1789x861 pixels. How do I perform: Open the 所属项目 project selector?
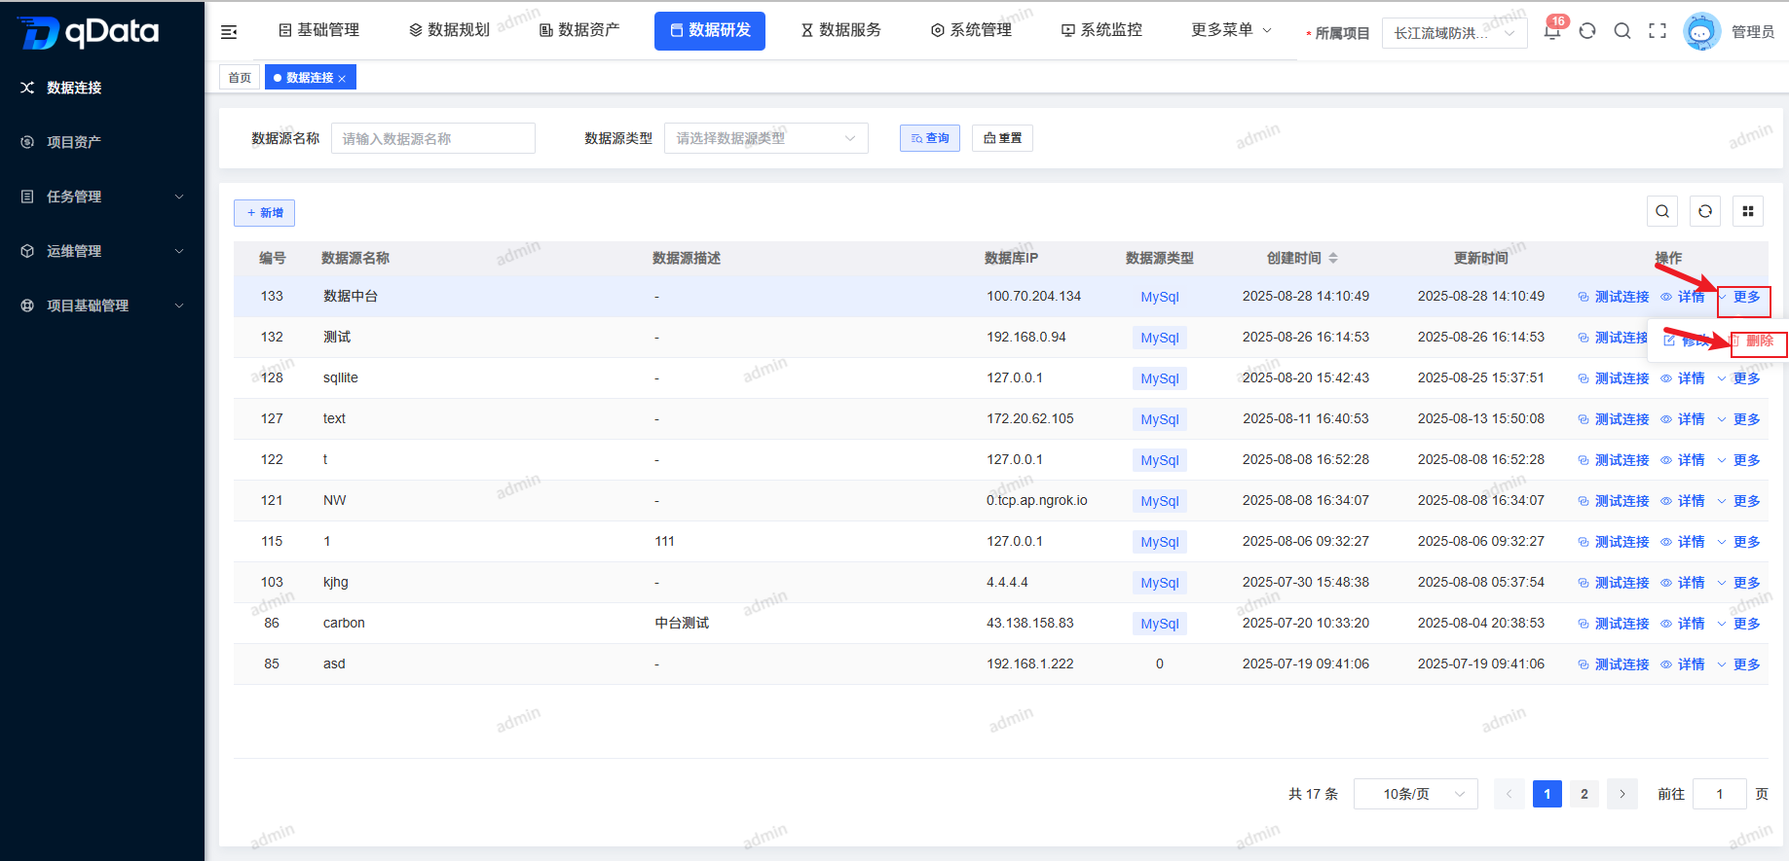click(x=1454, y=33)
